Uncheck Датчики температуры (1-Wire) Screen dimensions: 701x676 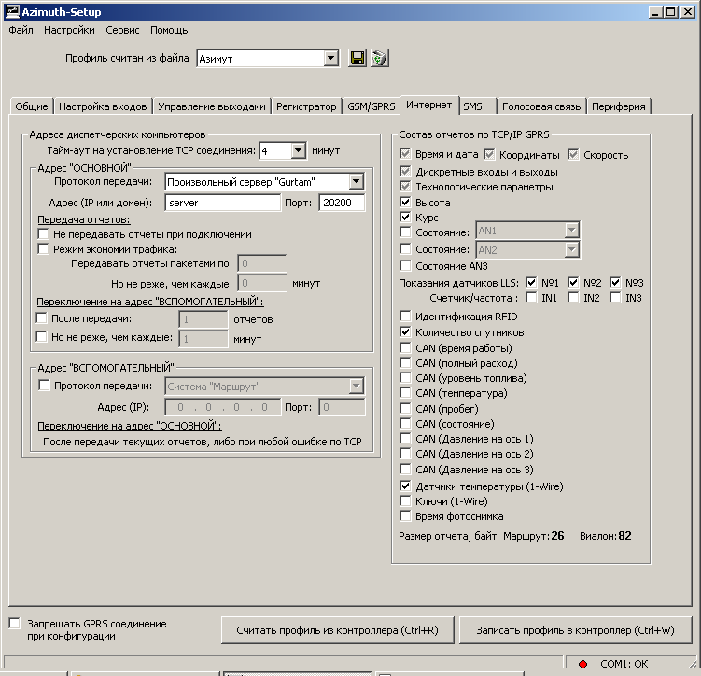[405, 486]
